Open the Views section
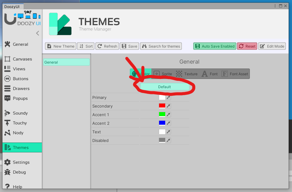Screen dimensions: 292x192 22,69
